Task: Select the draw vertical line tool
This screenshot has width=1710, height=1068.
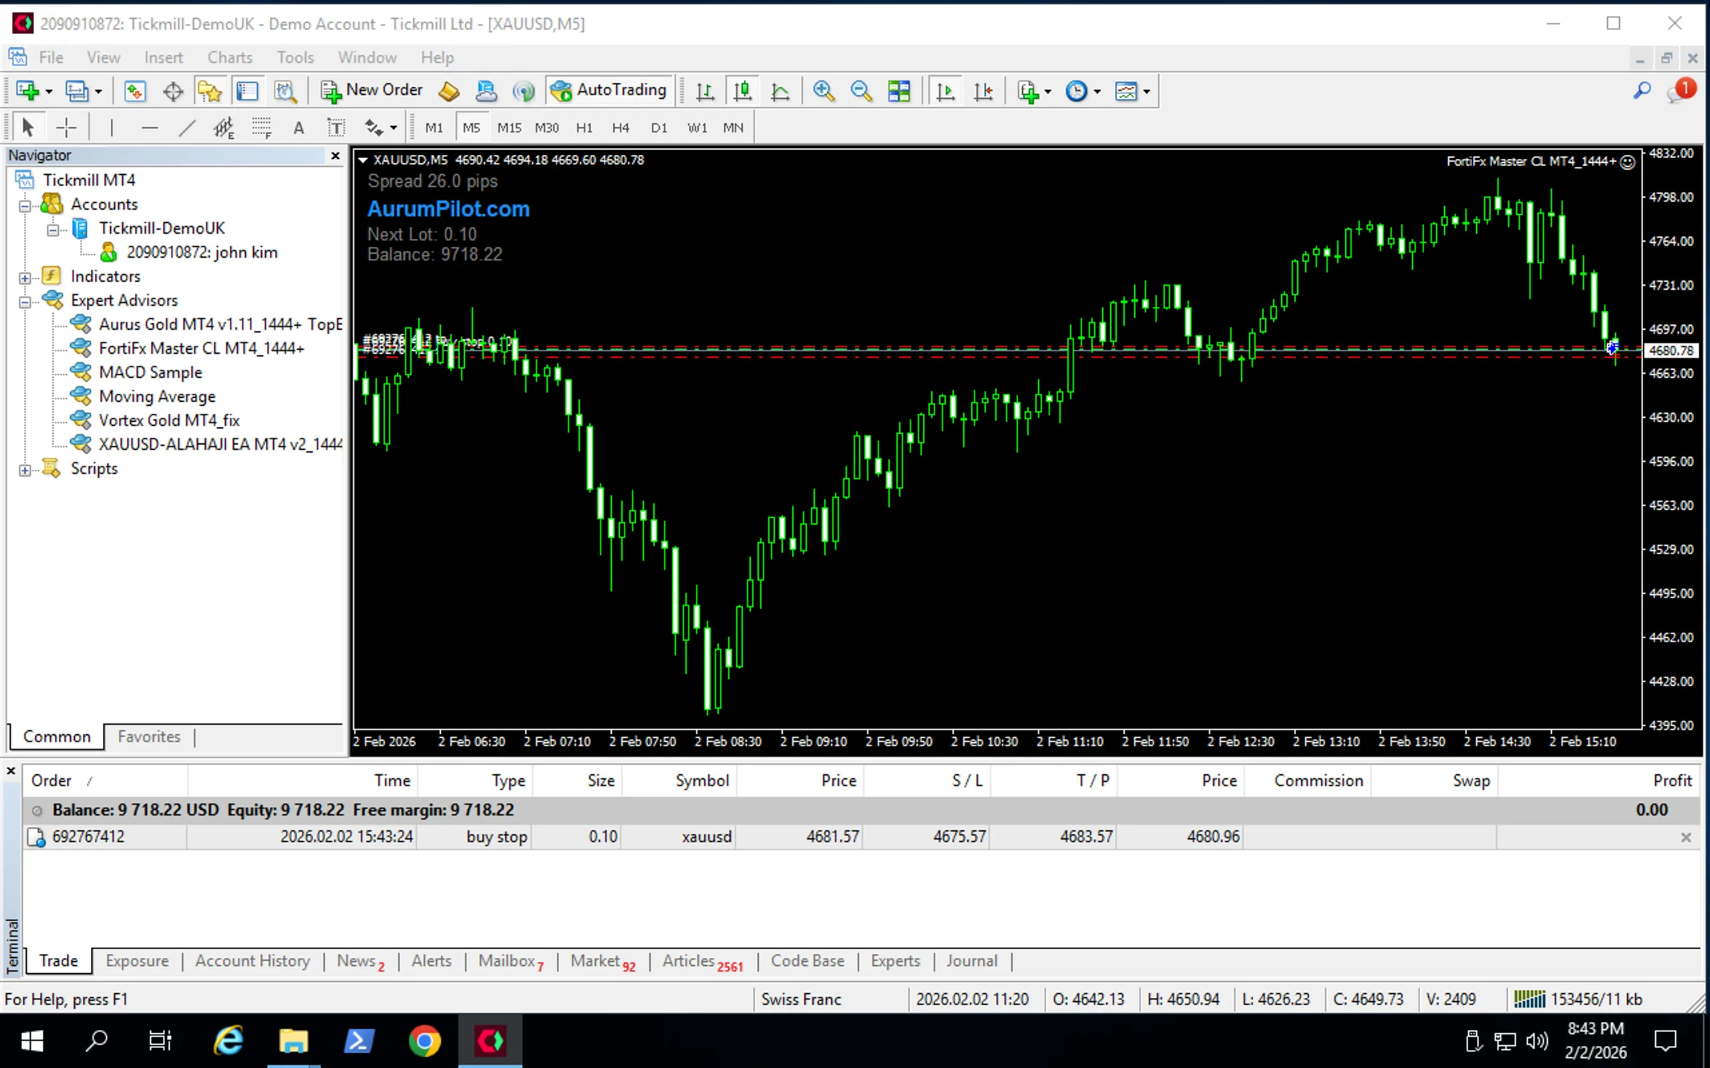Action: pyautogui.click(x=112, y=128)
